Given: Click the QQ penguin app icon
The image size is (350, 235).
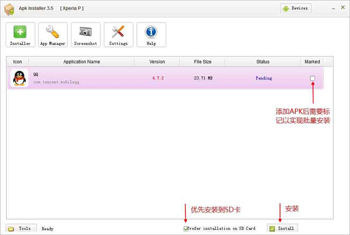Looking at the screenshot, I should pos(20,79).
